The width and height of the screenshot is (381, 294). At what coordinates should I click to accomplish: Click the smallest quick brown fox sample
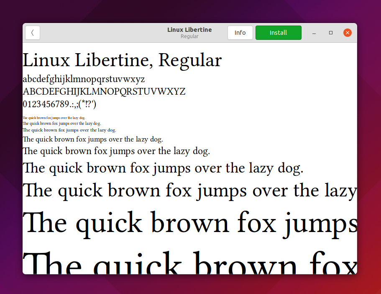pyautogui.click(x=54, y=118)
